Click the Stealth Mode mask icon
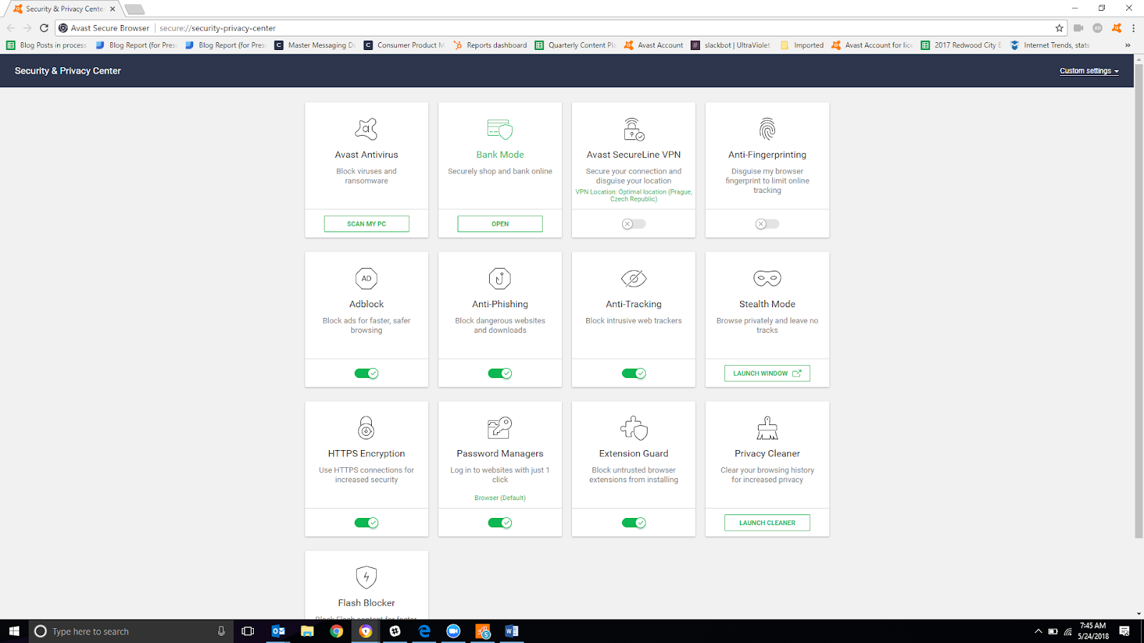 click(x=767, y=279)
